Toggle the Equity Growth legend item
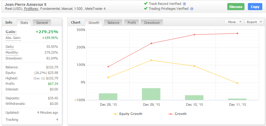Image resolution: width=266 pixels, height=126 pixels. coord(128,114)
